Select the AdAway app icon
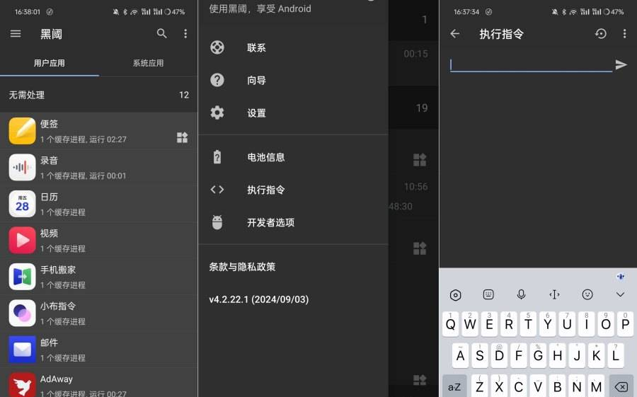 [23, 384]
